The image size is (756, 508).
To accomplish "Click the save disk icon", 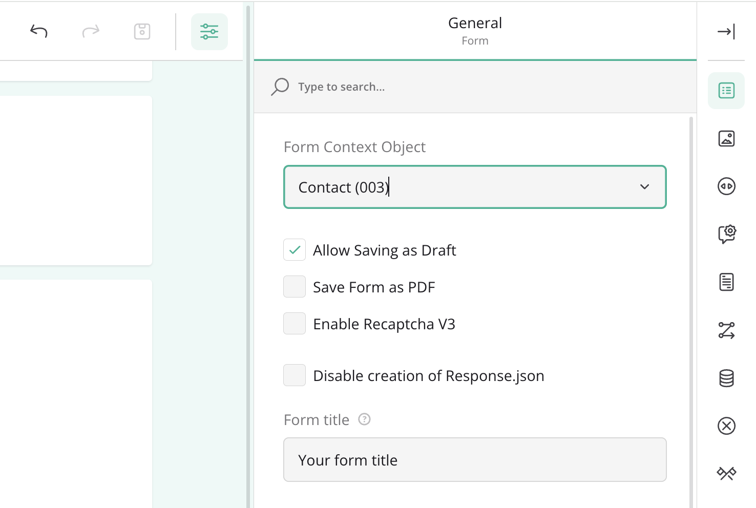I will (142, 32).
